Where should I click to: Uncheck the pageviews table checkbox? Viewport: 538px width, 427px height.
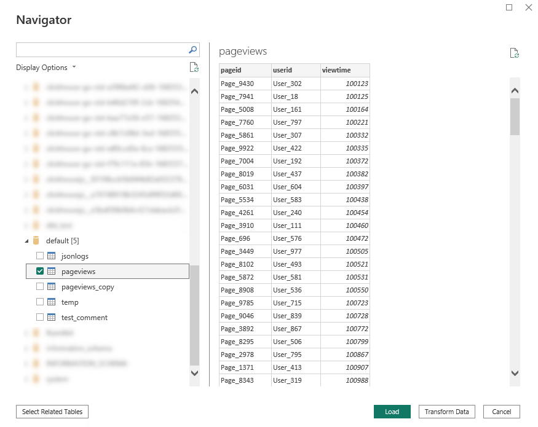coord(40,272)
